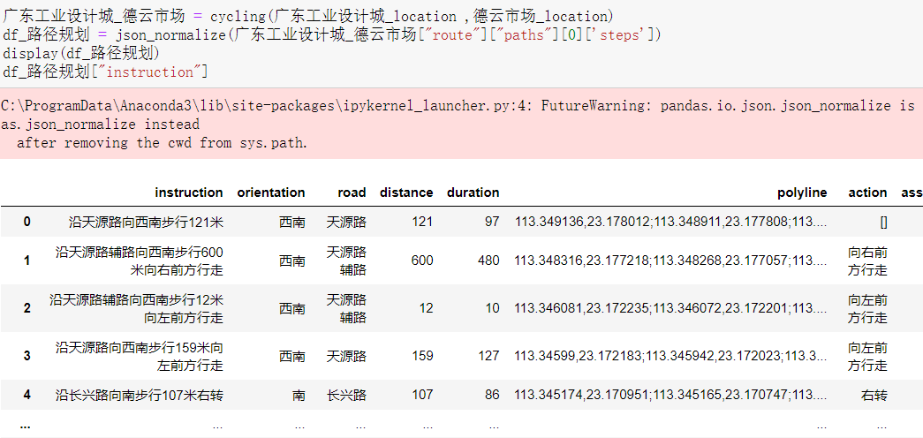Click the action column header
The image size is (923, 438).
click(x=867, y=193)
